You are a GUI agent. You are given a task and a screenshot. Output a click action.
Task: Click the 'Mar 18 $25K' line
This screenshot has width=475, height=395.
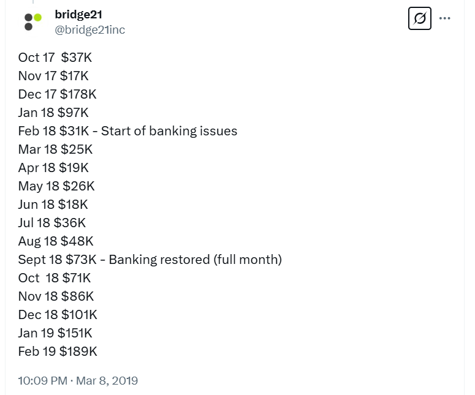pos(55,149)
